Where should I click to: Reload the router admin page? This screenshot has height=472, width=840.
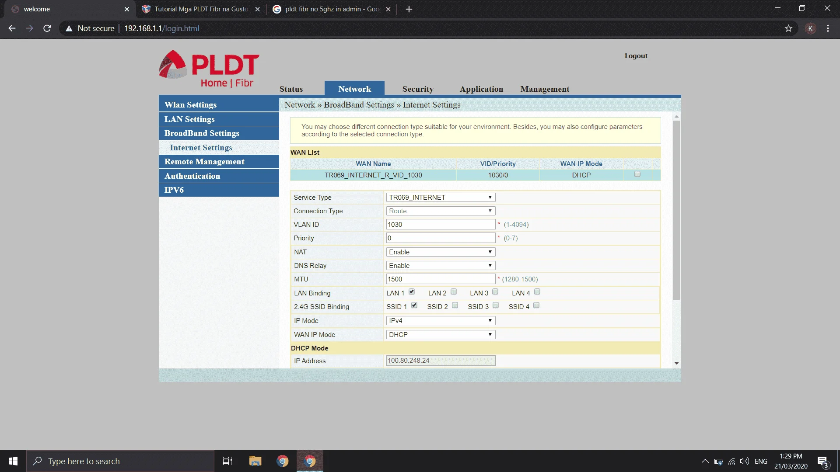click(47, 28)
